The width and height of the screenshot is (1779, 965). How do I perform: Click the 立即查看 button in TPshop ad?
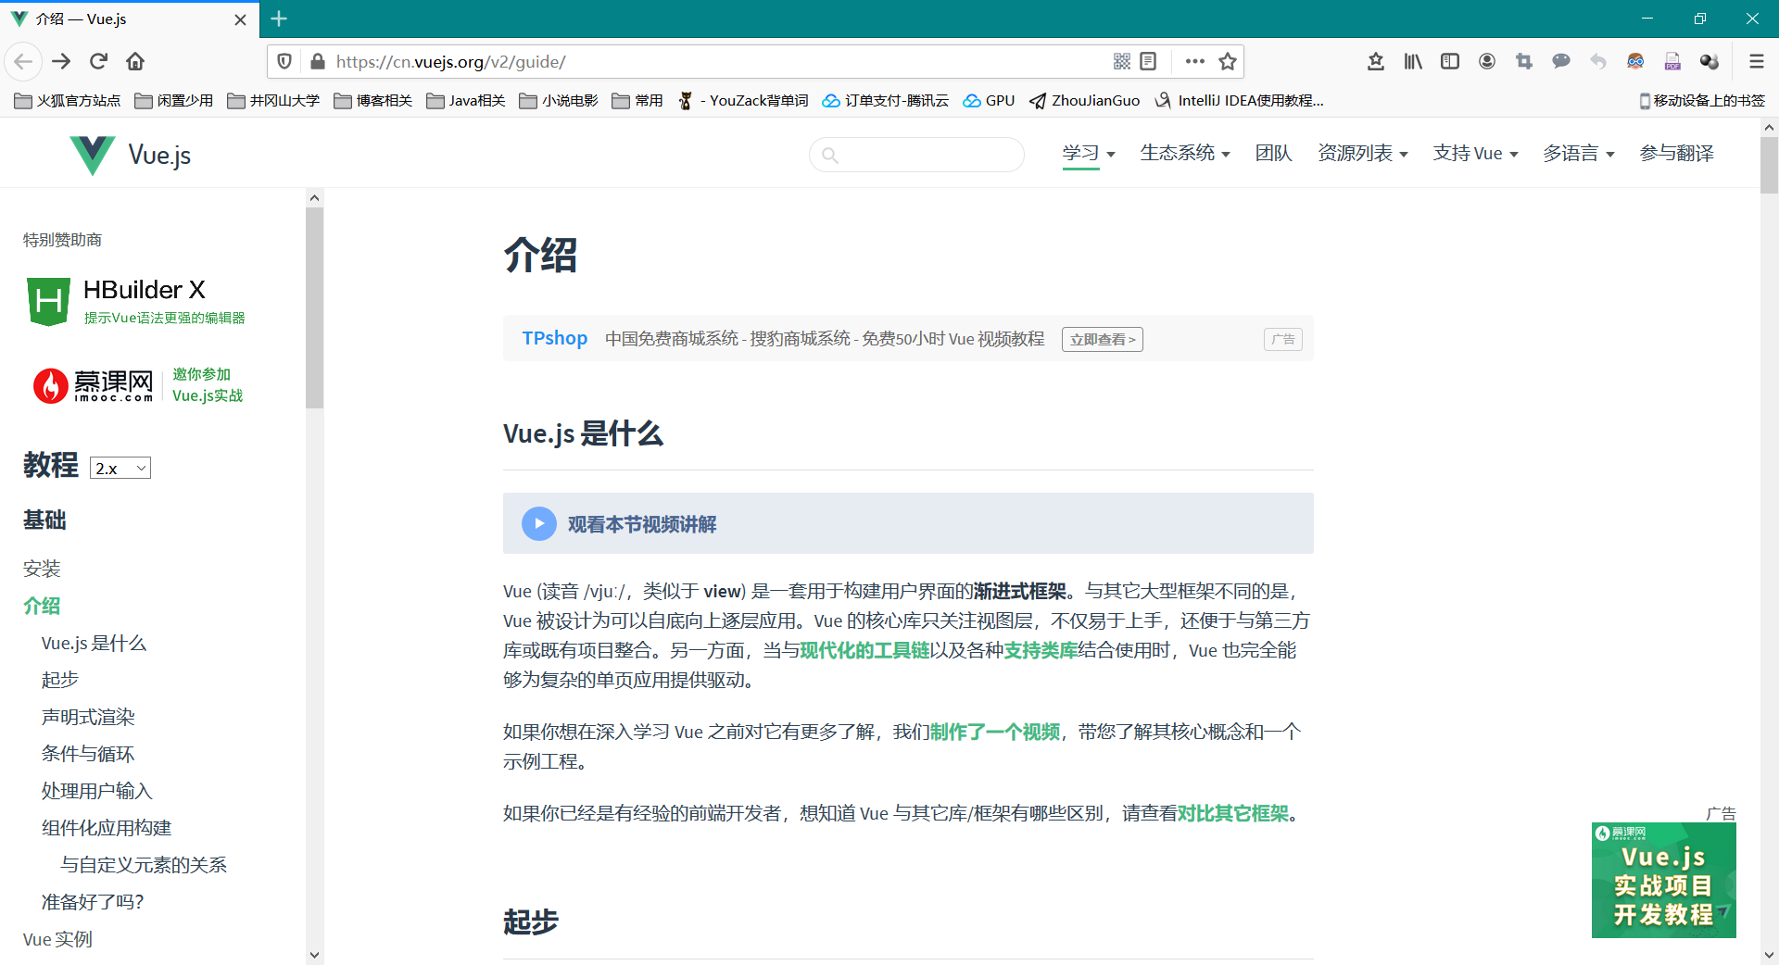point(1102,340)
